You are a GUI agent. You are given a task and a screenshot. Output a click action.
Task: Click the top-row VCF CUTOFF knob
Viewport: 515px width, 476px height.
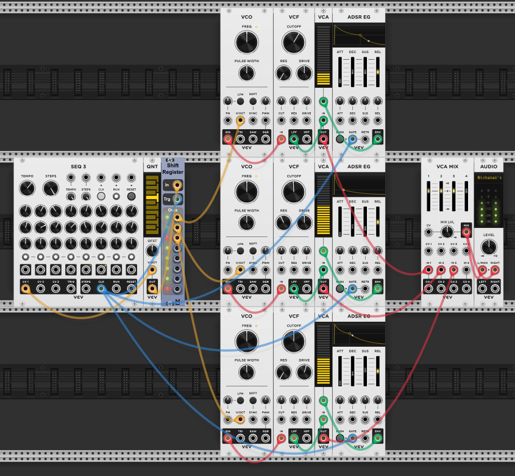(x=294, y=43)
